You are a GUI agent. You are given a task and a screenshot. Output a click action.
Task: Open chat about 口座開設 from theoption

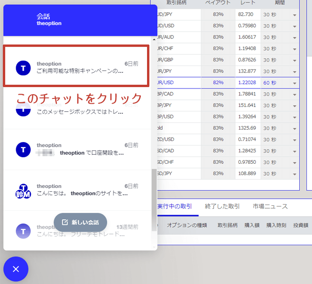coord(78,150)
